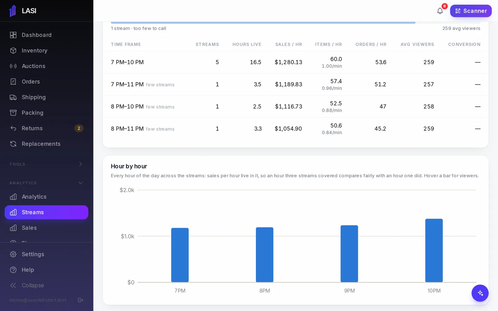Open notifications bell icon

[x=440, y=11]
